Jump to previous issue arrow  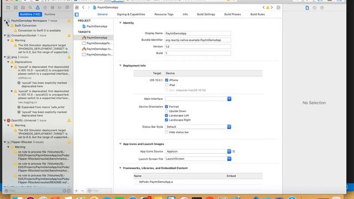(263, 7)
